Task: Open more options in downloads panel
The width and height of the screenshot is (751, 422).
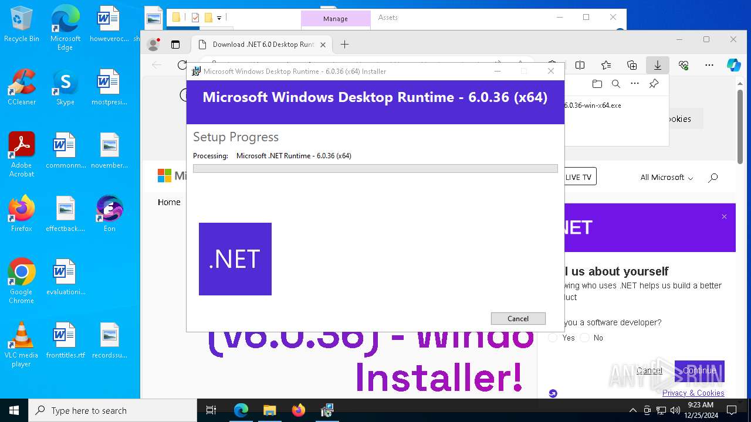Action: 635,84
